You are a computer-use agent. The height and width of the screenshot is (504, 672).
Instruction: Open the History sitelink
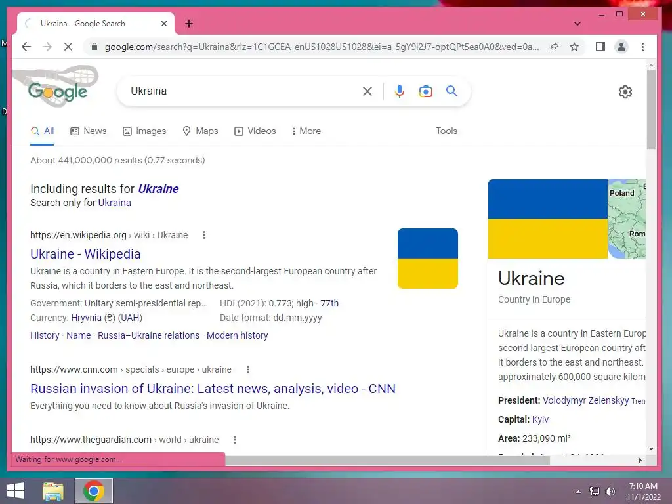tap(45, 335)
